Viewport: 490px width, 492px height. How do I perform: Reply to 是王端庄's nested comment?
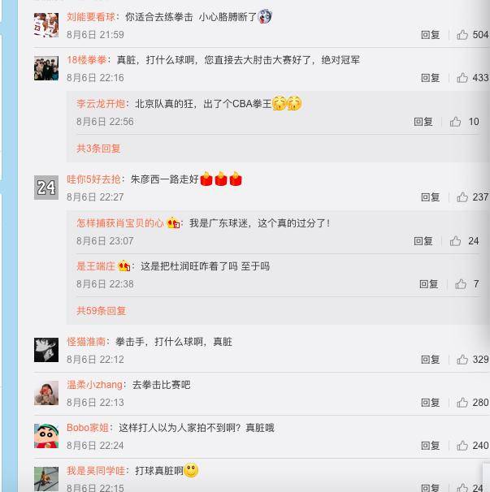click(x=428, y=284)
